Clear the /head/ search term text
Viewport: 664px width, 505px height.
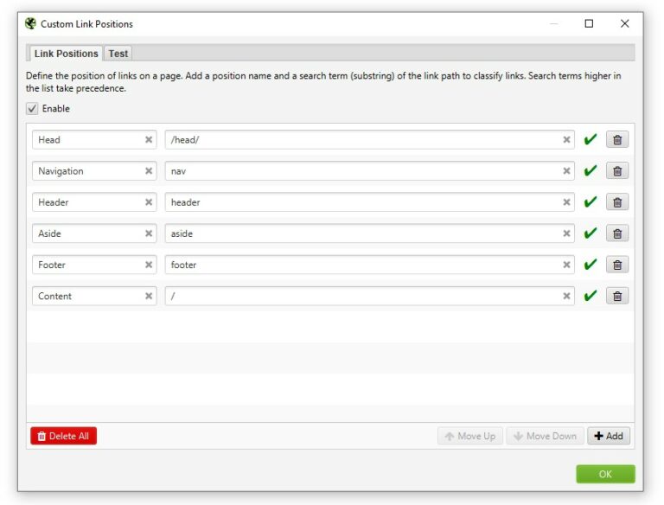coord(567,140)
